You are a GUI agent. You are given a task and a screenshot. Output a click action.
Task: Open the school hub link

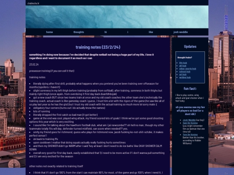[x=185, y=72]
